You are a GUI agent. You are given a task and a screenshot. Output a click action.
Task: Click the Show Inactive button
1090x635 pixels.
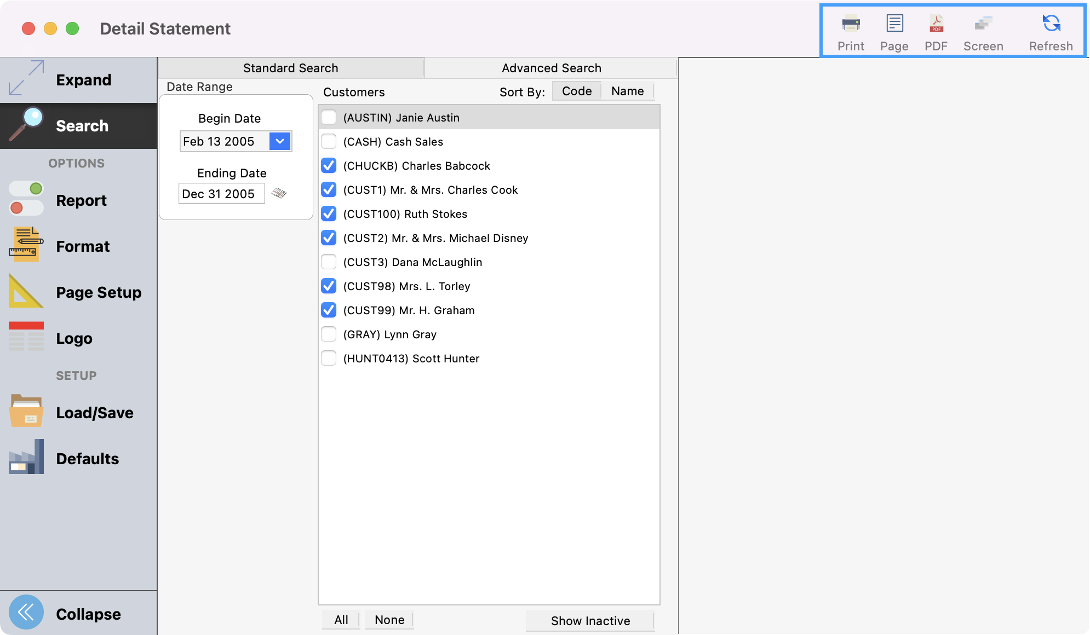[590, 620]
